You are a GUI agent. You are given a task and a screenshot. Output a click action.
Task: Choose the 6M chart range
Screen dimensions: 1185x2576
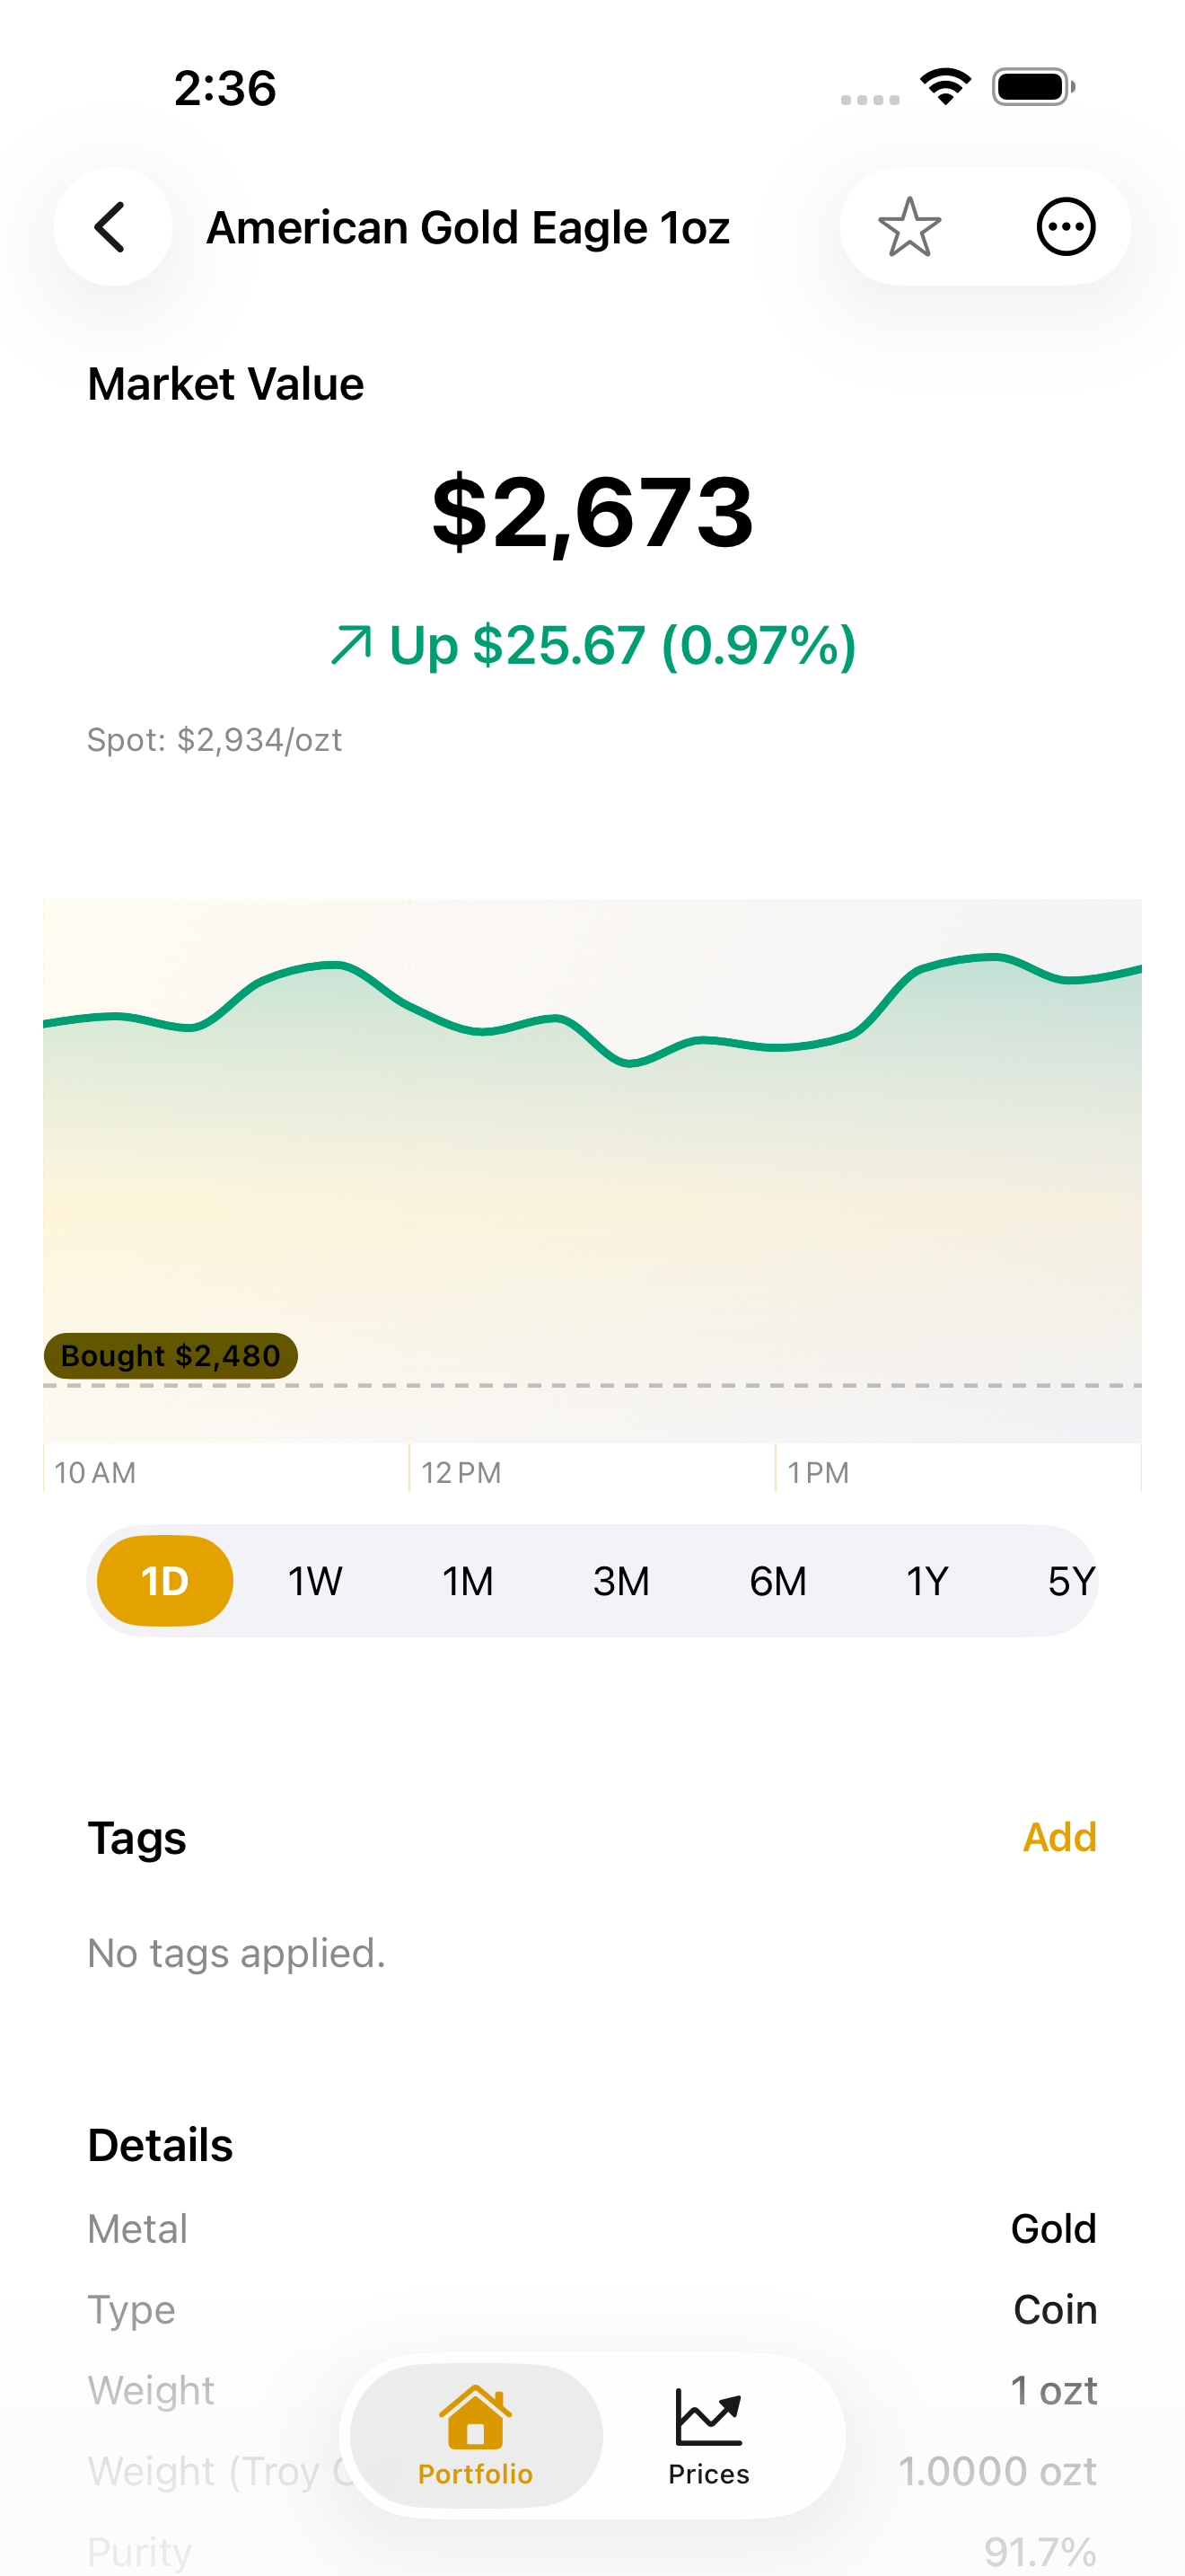coord(777,1581)
